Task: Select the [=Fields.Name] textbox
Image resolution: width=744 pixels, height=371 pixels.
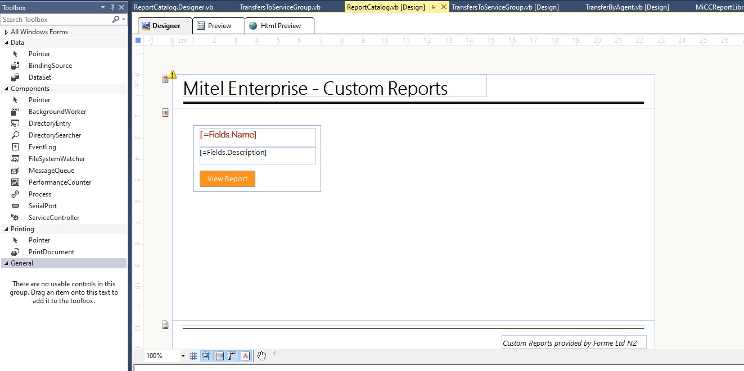Action: [x=258, y=137]
